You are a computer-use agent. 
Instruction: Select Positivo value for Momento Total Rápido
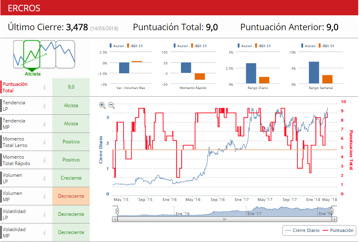point(71,160)
